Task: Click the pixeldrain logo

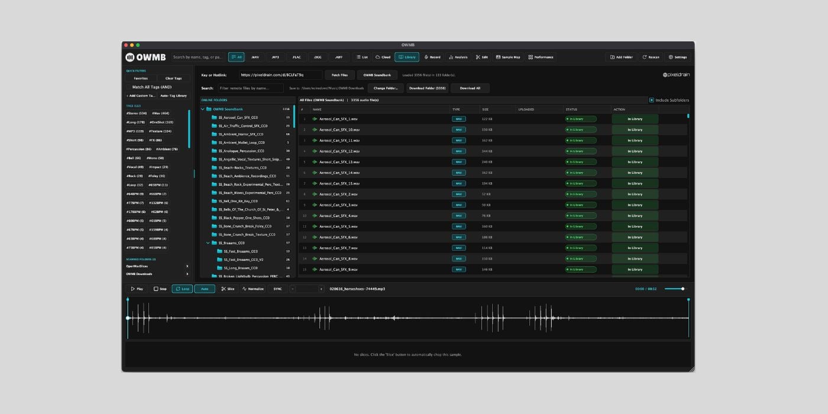Action: coord(676,75)
